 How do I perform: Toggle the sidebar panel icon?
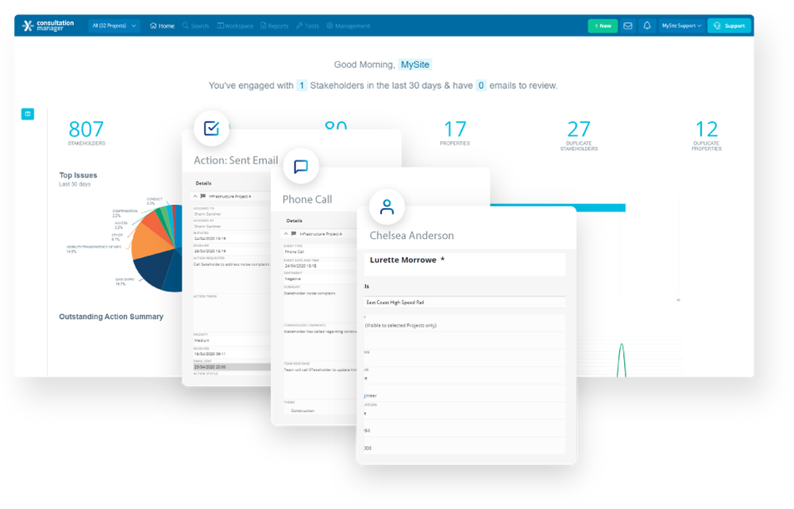pos(28,114)
